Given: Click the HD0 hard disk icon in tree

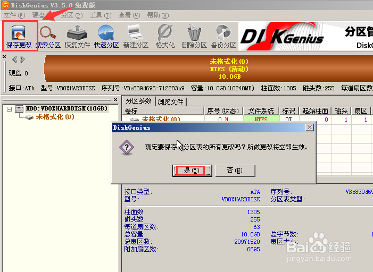Looking at the screenshot, I should click(x=19, y=109).
